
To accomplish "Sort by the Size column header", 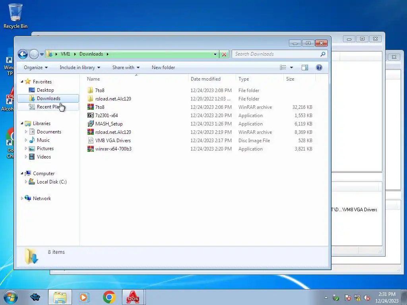I will 300,79.
